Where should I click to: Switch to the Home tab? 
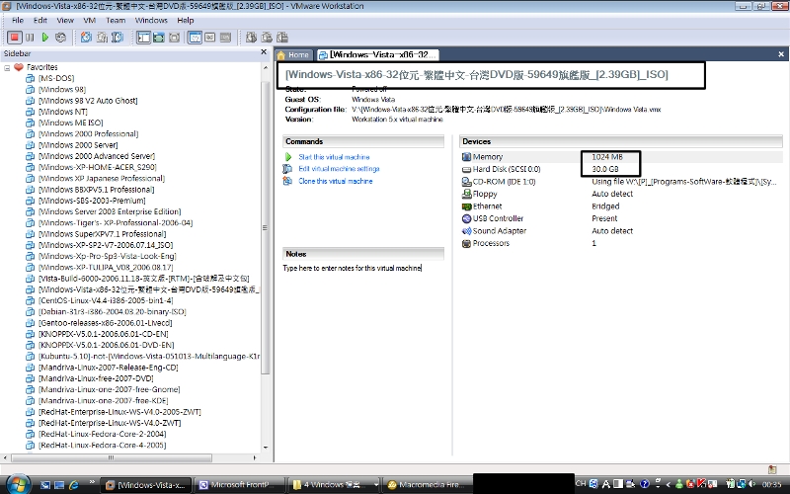point(293,54)
